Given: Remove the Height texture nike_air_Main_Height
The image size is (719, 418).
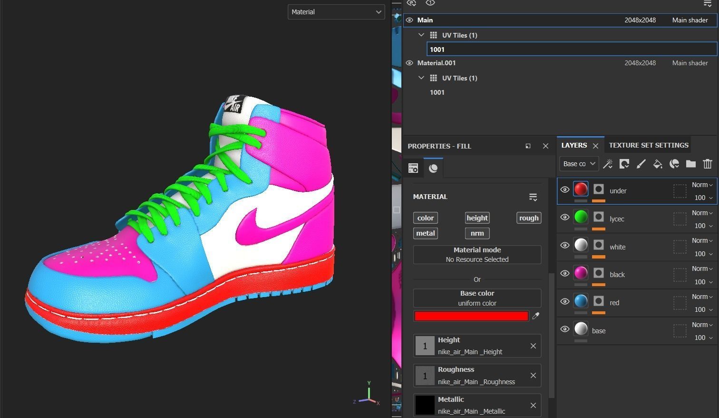Looking at the screenshot, I should click(x=533, y=346).
